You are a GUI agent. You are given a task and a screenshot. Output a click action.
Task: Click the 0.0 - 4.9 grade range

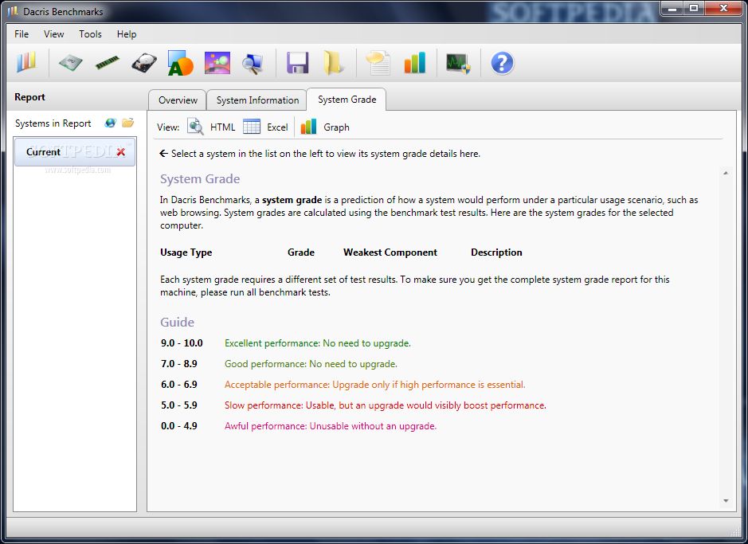(x=179, y=426)
